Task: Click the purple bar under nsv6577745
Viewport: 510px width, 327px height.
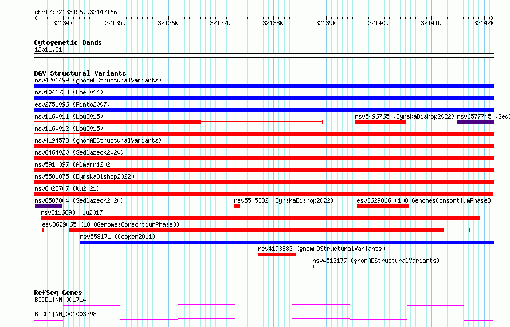Action: click(476, 122)
